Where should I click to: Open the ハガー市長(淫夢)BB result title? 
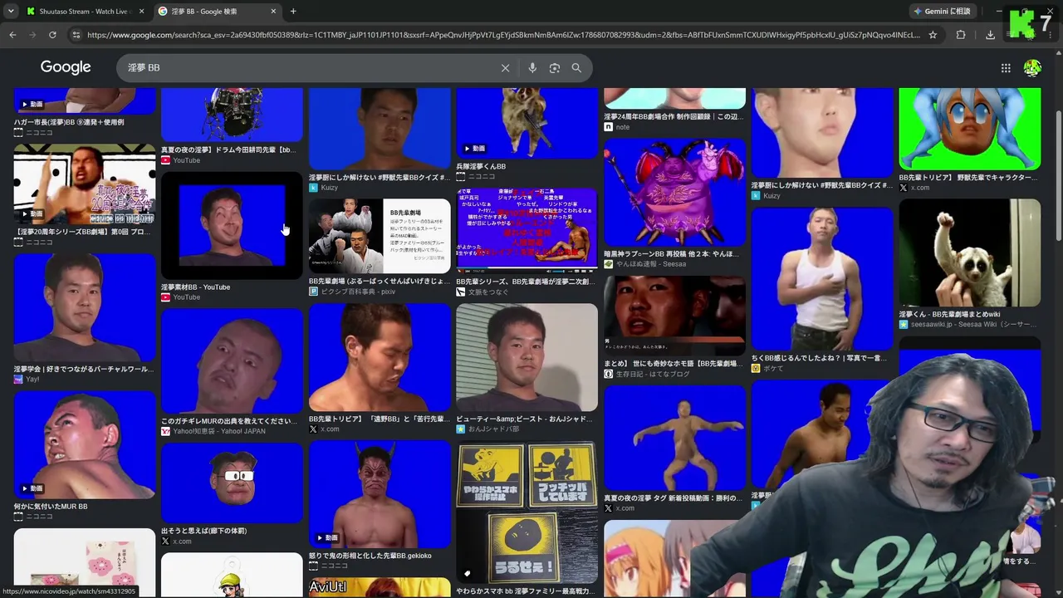(69, 122)
